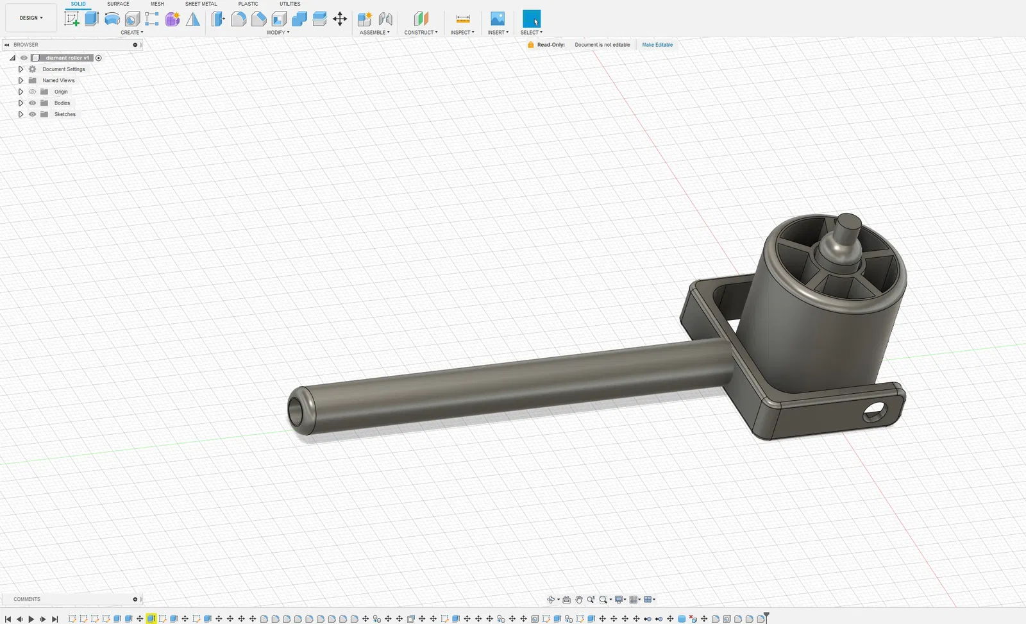Click the yellow highlighted timeline feature
The image size is (1026, 624).
coord(151,618)
